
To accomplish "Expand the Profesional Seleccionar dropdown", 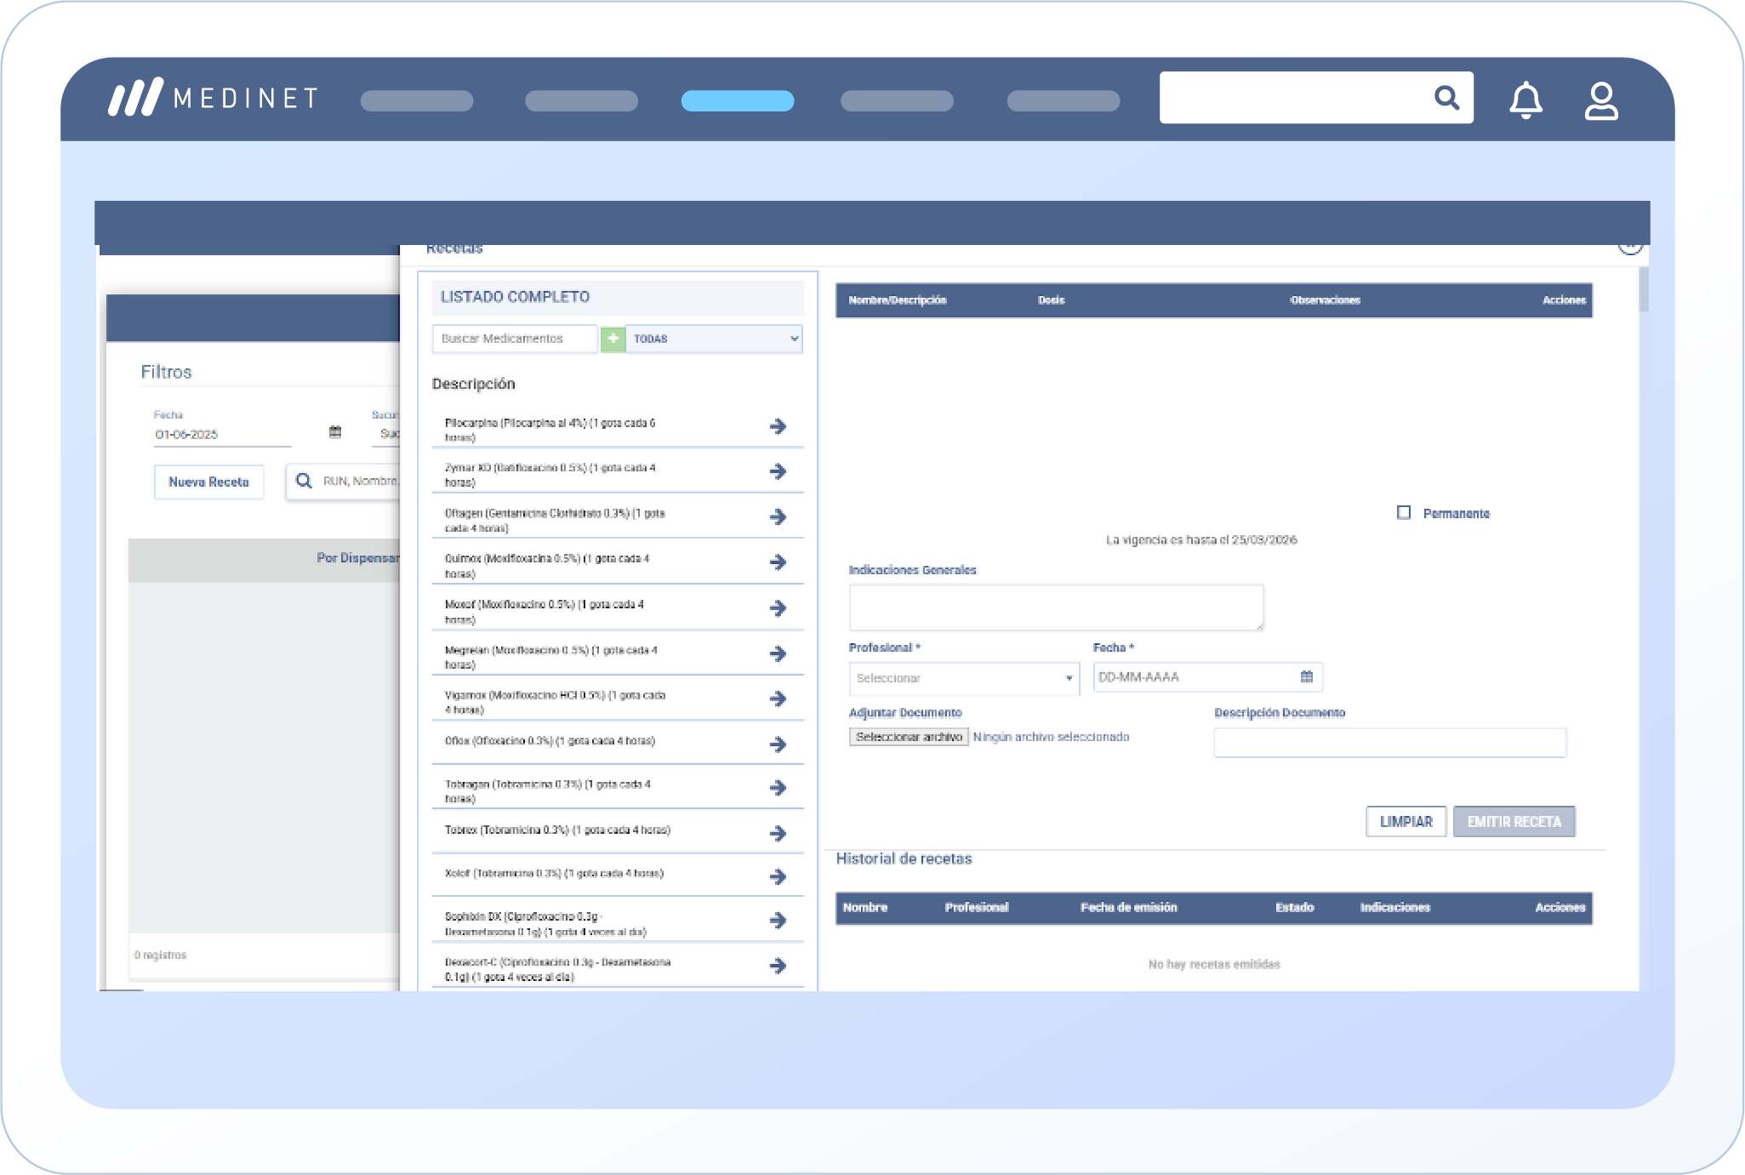I will (964, 678).
